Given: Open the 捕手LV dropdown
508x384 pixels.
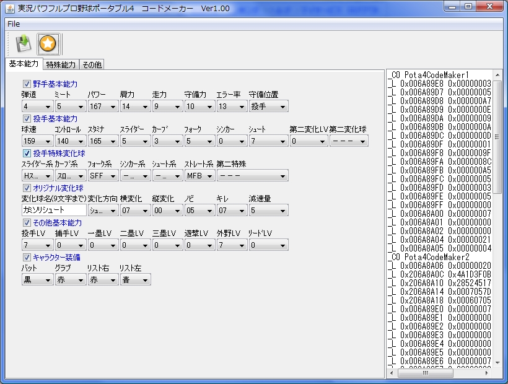Looking at the screenshot, I should (x=70, y=245).
